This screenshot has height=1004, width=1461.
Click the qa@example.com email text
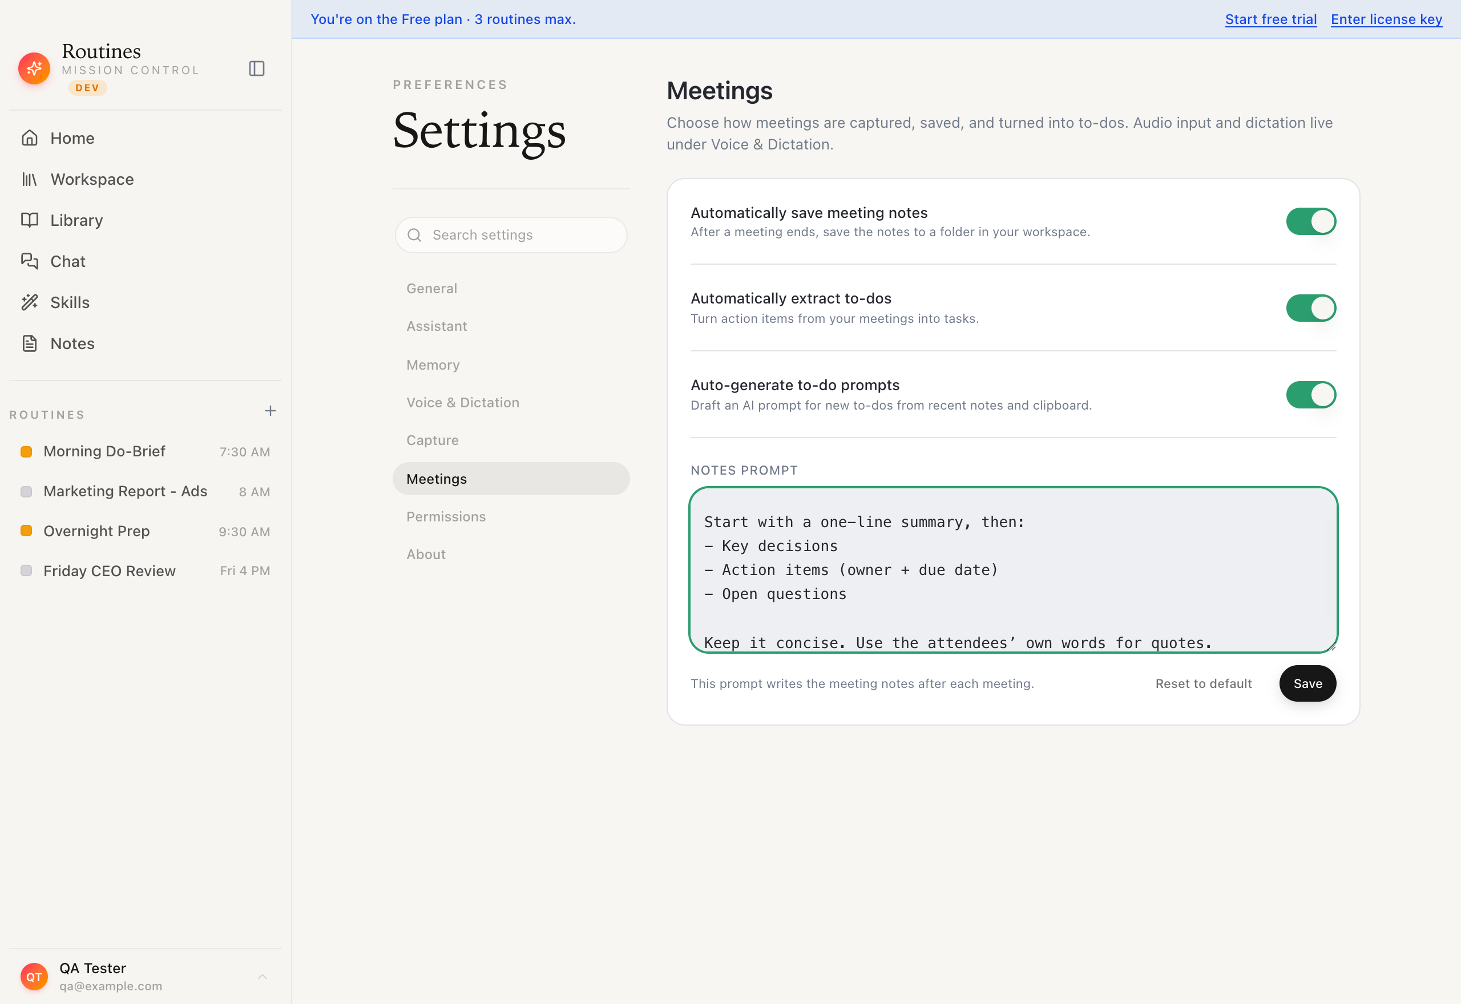(x=111, y=986)
